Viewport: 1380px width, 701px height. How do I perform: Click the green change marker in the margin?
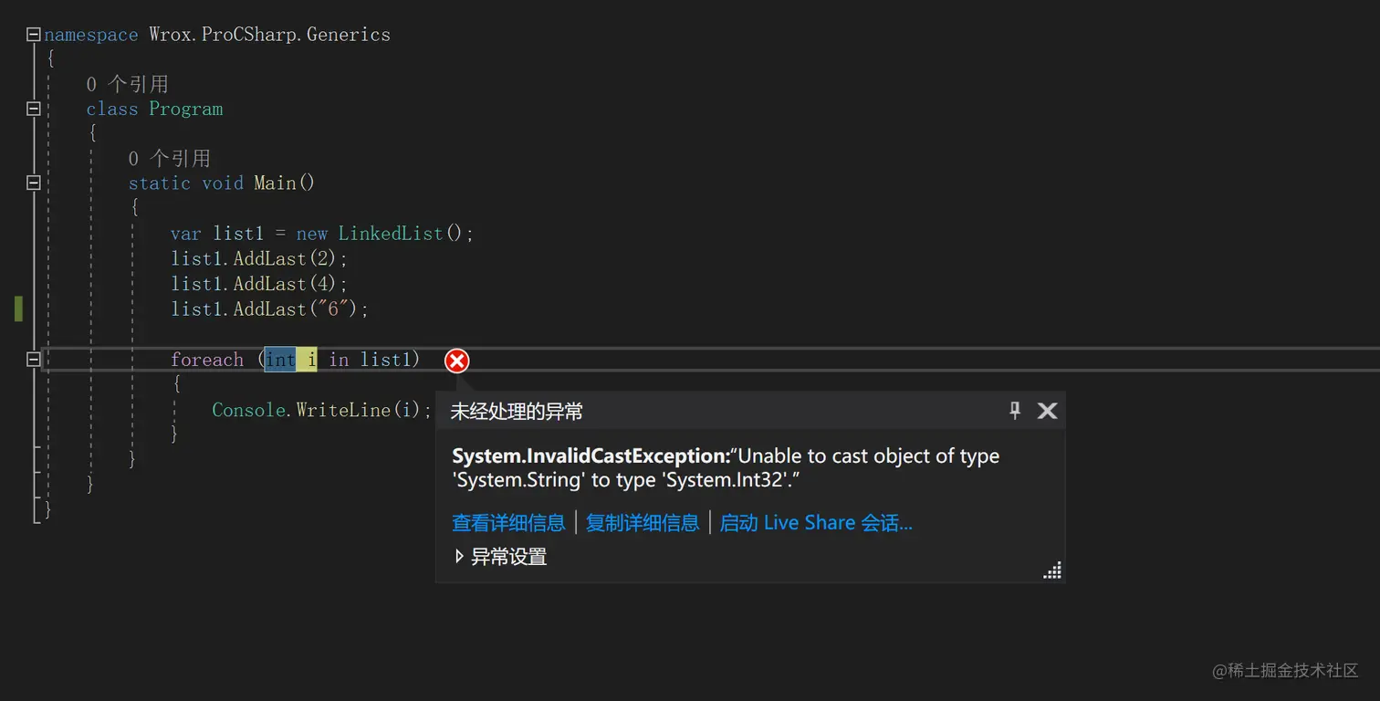(18, 309)
